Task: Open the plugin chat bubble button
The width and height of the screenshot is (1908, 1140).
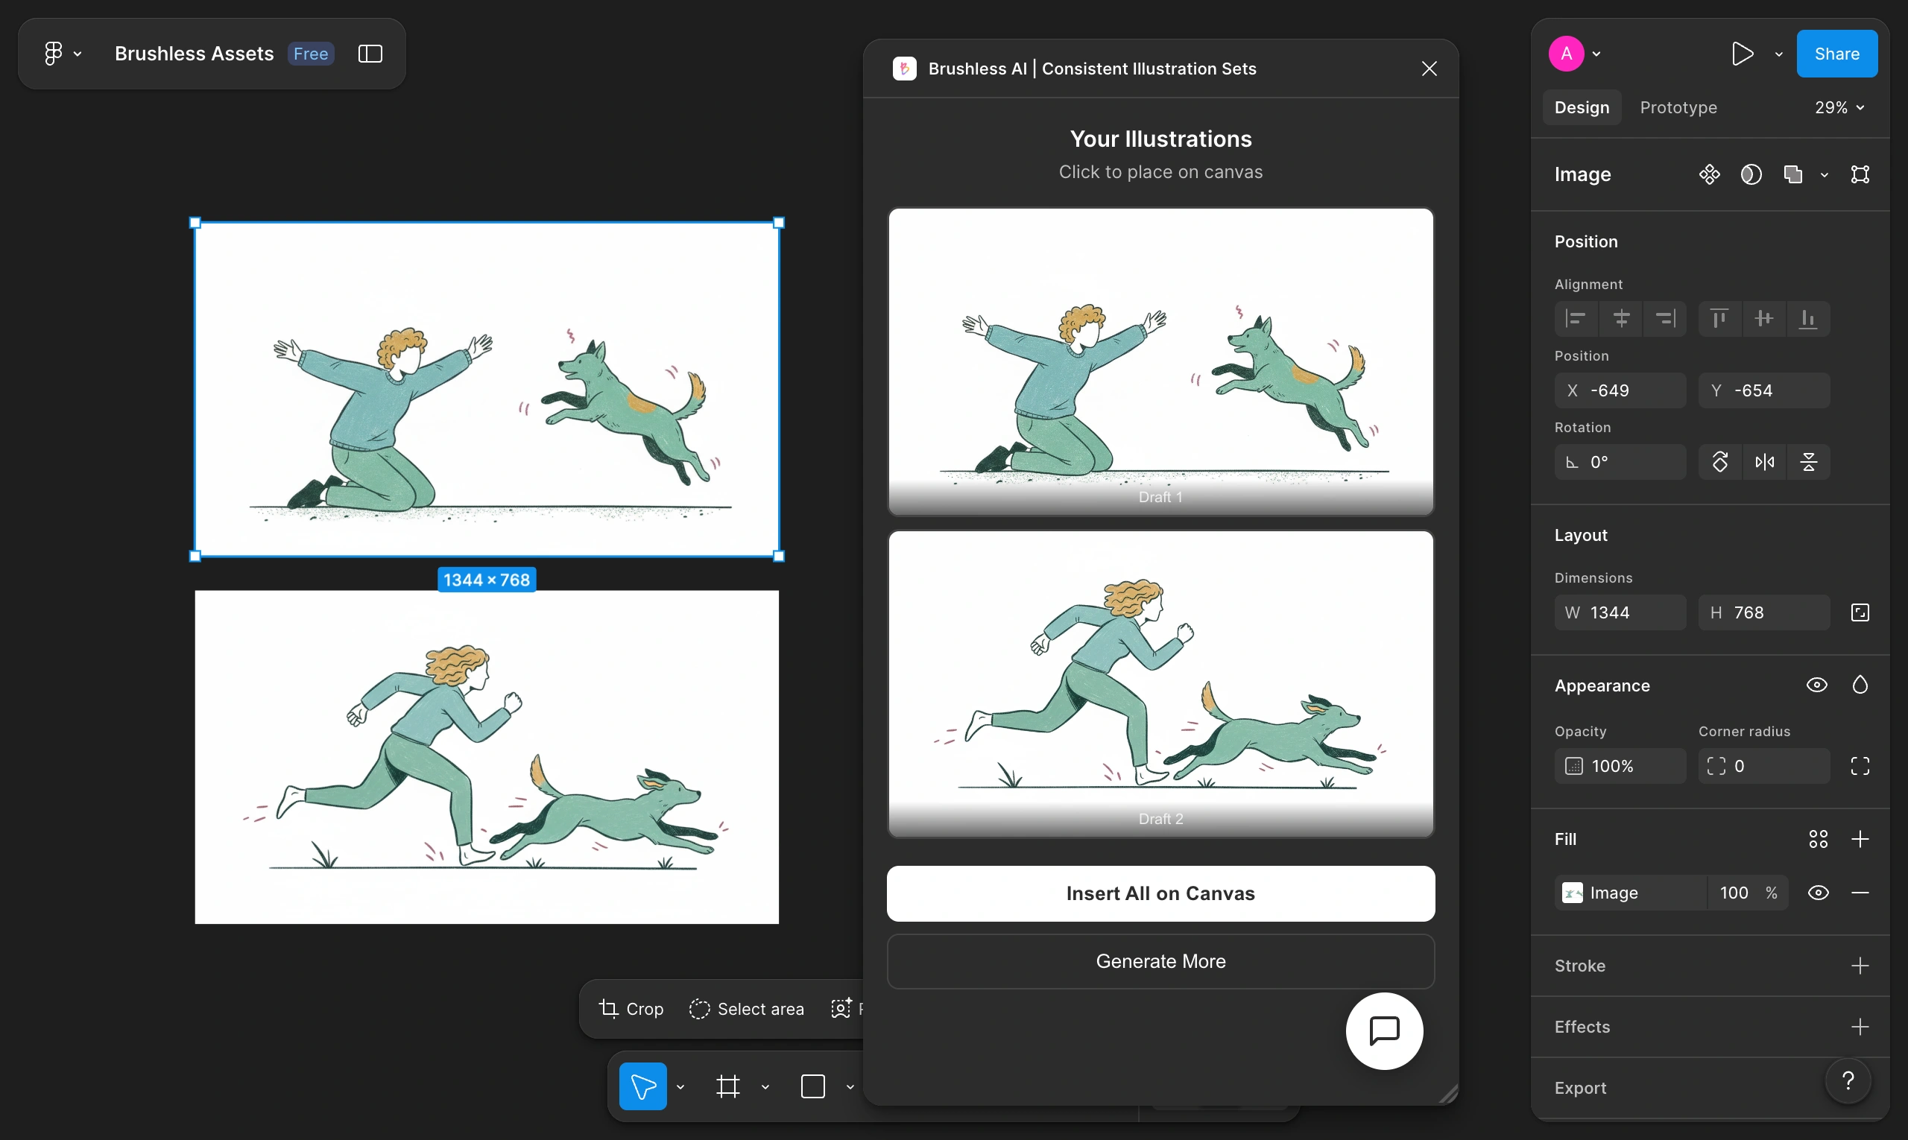Action: click(1384, 1030)
